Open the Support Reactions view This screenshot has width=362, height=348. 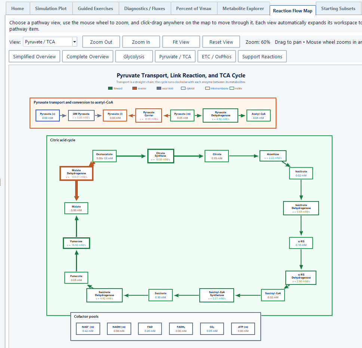pyautogui.click(x=262, y=56)
